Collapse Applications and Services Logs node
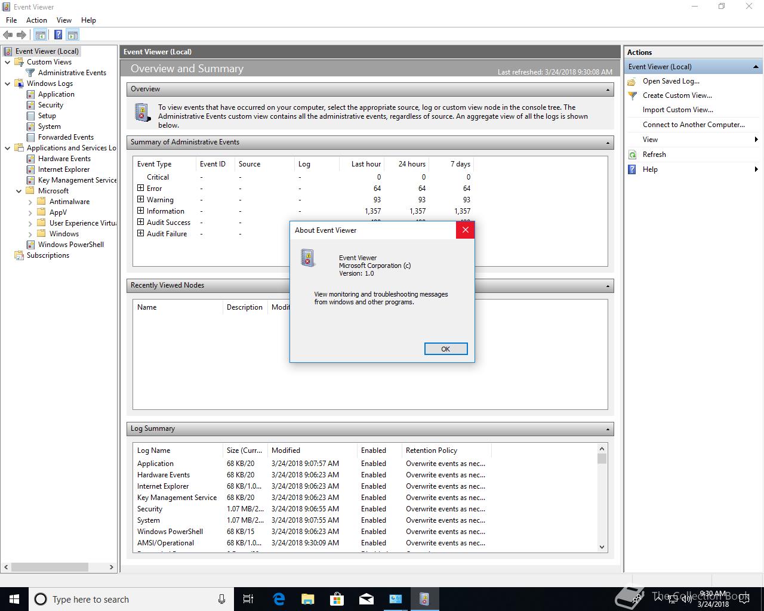The image size is (764, 611). click(7, 148)
